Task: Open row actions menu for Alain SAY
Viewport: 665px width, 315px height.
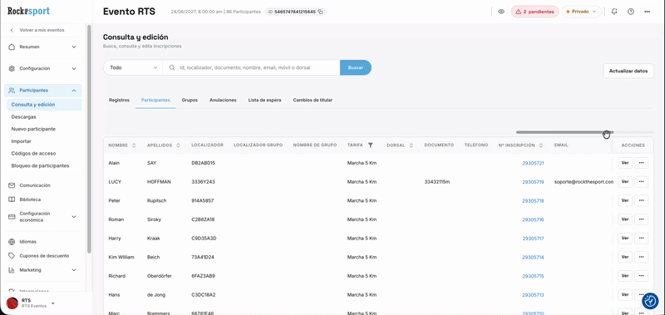Action: coord(641,163)
